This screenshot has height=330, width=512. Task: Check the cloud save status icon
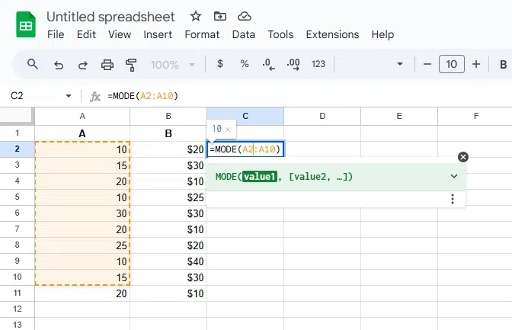[245, 16]
